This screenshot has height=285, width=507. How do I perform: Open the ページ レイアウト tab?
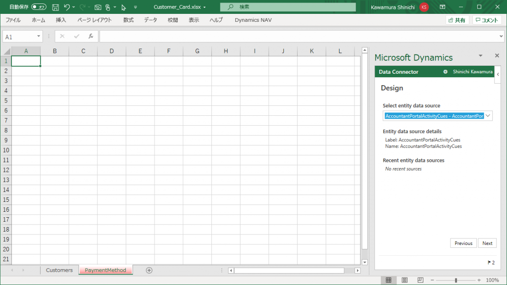click(x=95, y=20)
